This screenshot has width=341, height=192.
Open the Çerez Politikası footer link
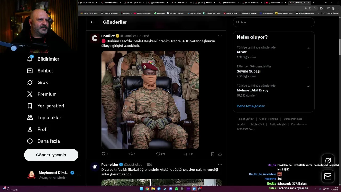[293, 119]
